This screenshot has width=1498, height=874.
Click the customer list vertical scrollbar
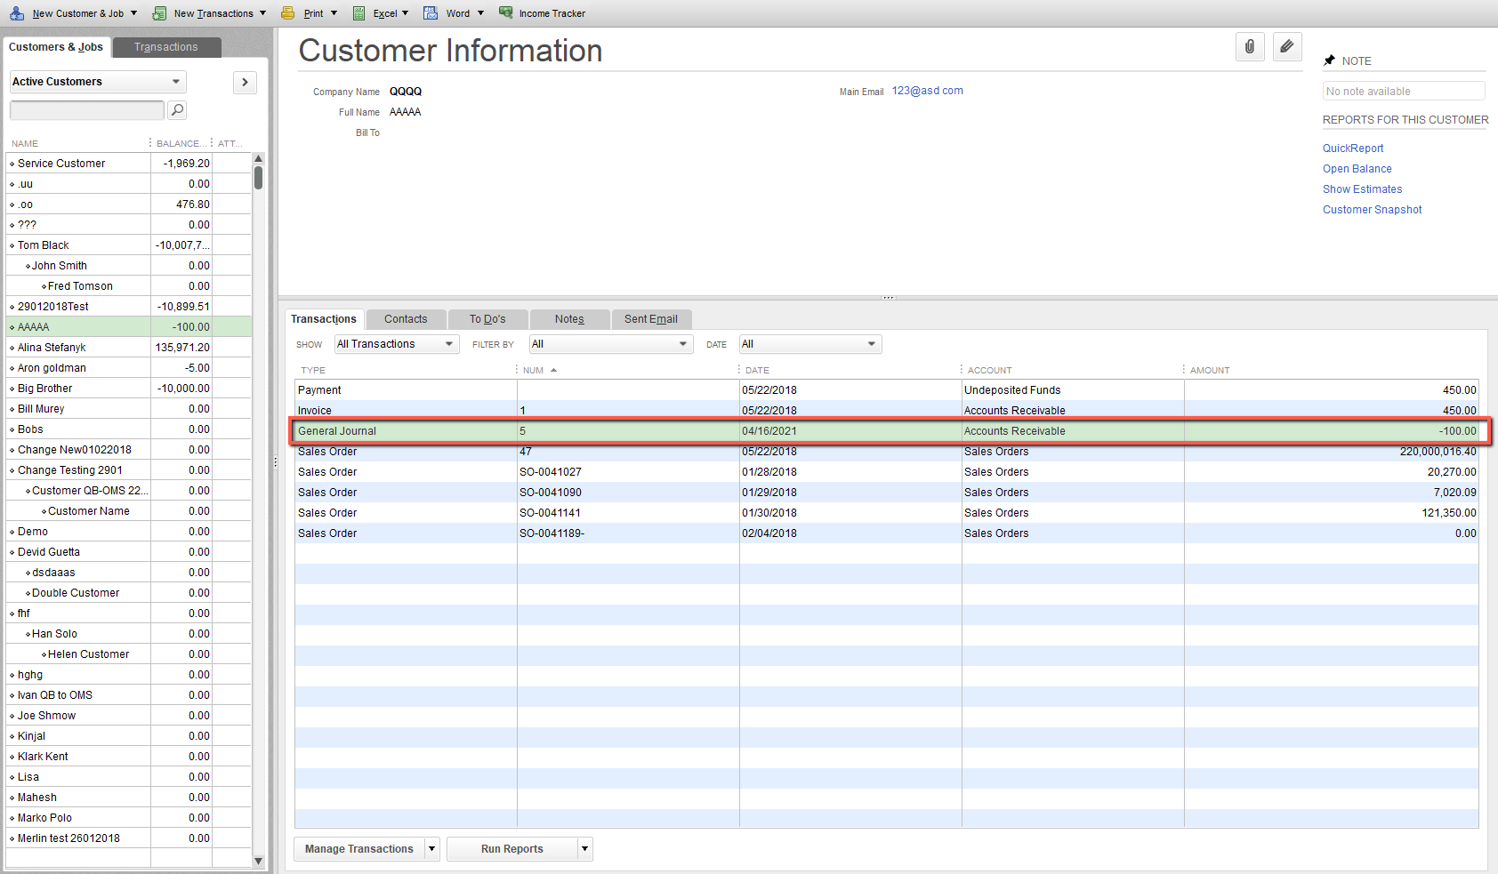pyautogui.click(x=259, y=507)
